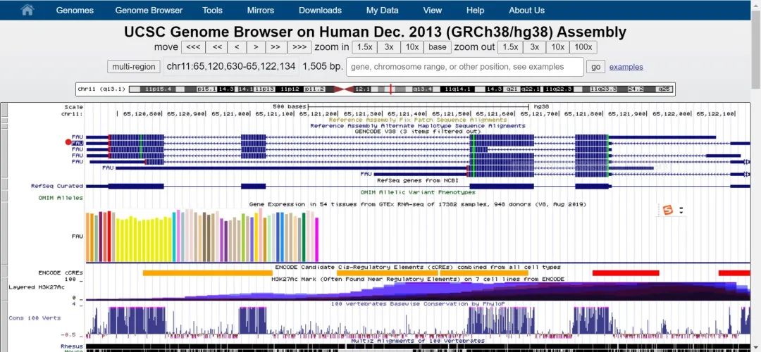Image resolution: width=761 pixels, height=352 pixels.
Task: Zoom in to base level
Action: coord(438,47)
